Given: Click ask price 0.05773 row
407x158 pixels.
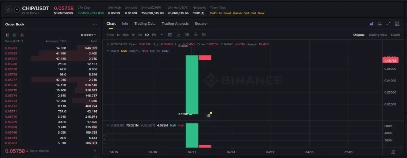Looking at the screenshot, I should click(x=51, y=101).
